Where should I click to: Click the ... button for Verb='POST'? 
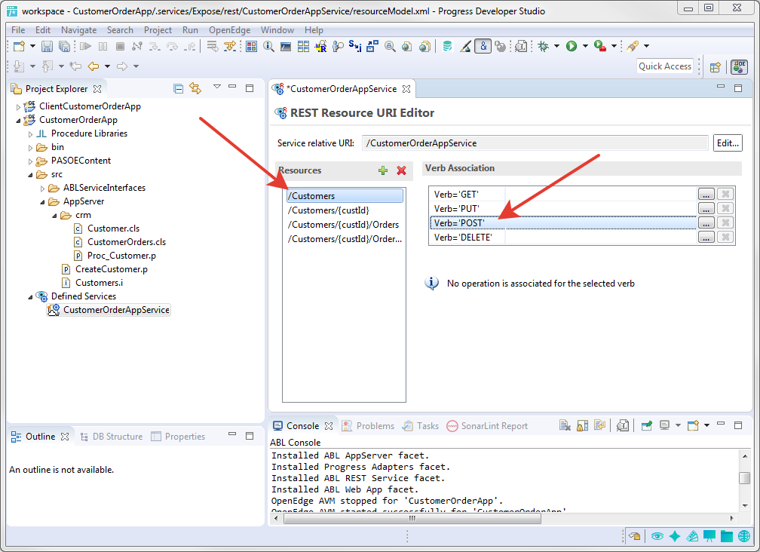pyautogui.click(x=706, y=223)
